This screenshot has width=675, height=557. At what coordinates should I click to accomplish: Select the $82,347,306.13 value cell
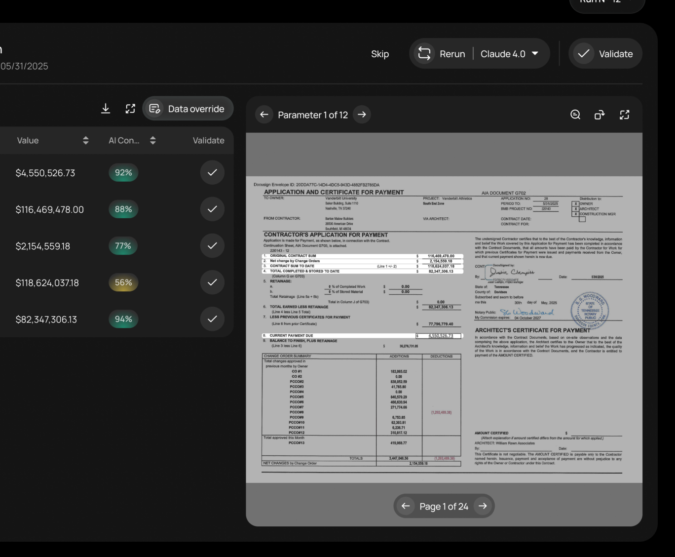pyautogui.click(x=46, y=319)
